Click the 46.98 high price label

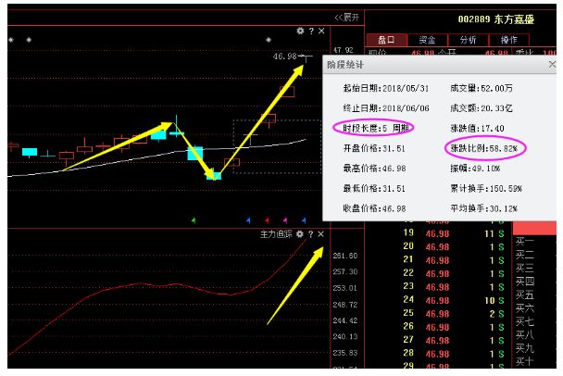pyautogui.click(x=284, y=56)
